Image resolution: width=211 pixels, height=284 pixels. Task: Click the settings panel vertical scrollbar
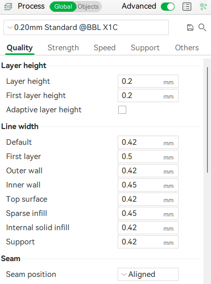tap(207, 120)
